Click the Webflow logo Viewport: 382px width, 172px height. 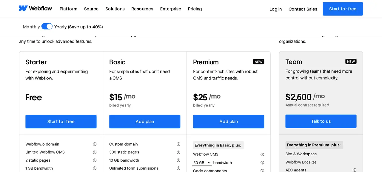tap(36, 8)
